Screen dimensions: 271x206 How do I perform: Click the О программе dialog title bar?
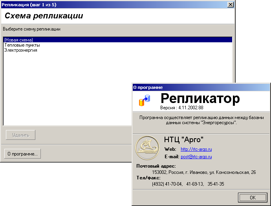pos(201,87)
